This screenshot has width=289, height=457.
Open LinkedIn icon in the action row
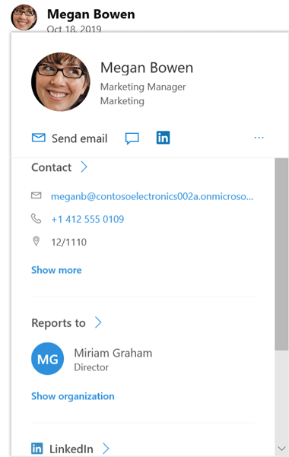tap(163, 138)
